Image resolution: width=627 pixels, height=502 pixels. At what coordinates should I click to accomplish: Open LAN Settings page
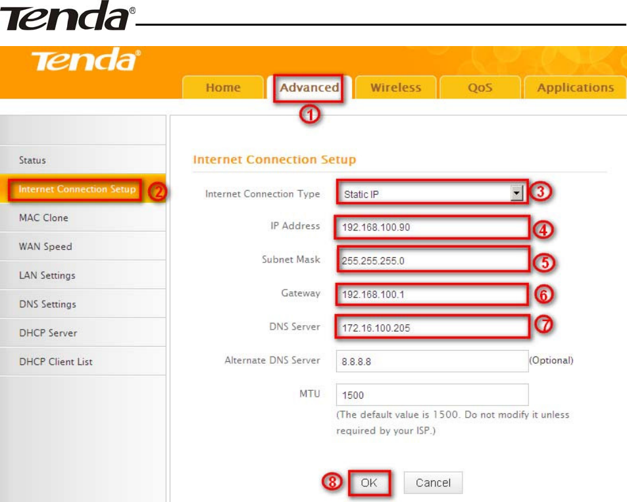82,275
